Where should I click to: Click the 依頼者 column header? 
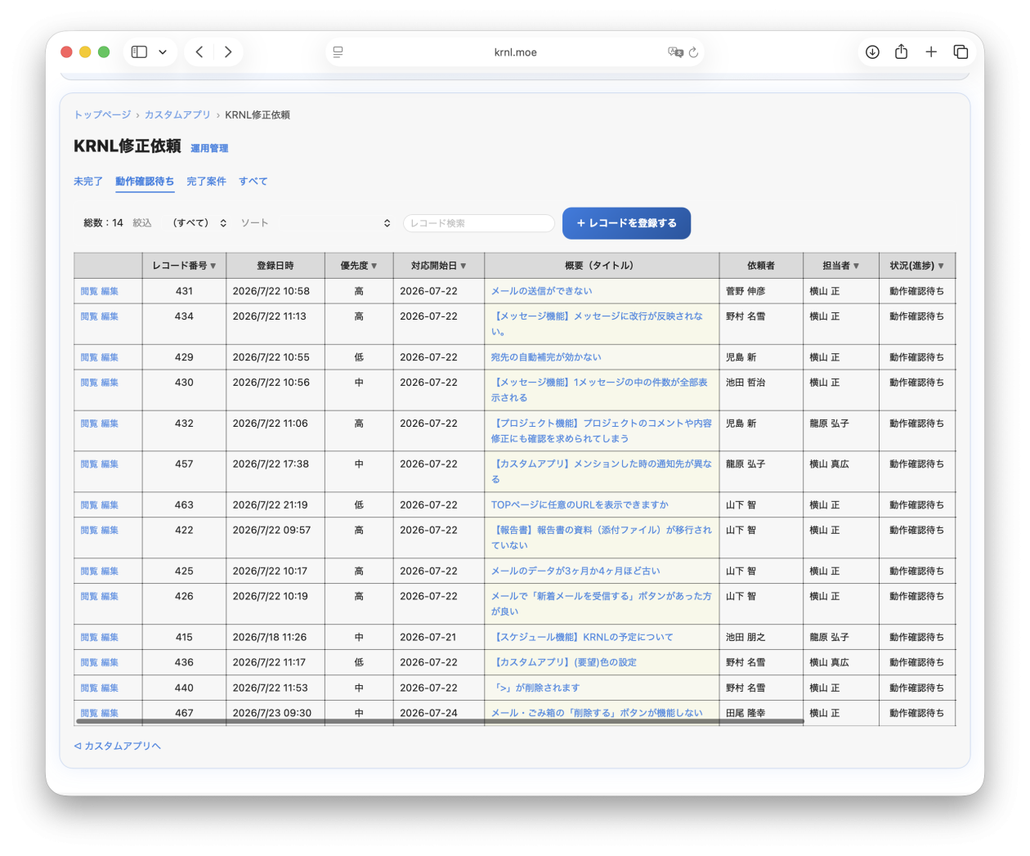[760, 266]
